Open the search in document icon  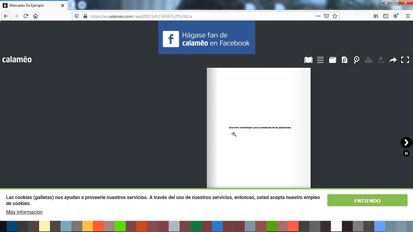[x=345, y=60]
